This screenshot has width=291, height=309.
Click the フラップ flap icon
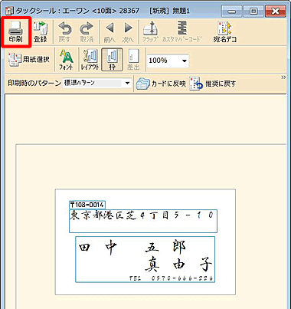[x=151, y=31]
